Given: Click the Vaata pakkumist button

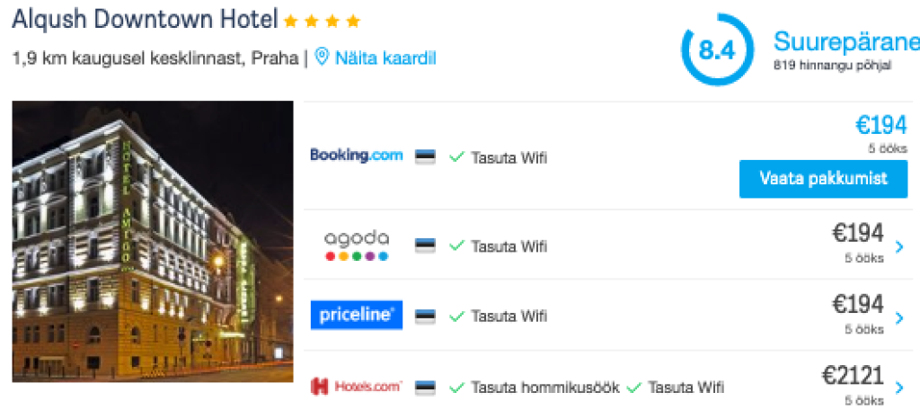Looking at the screenshot, I should 823,178.
